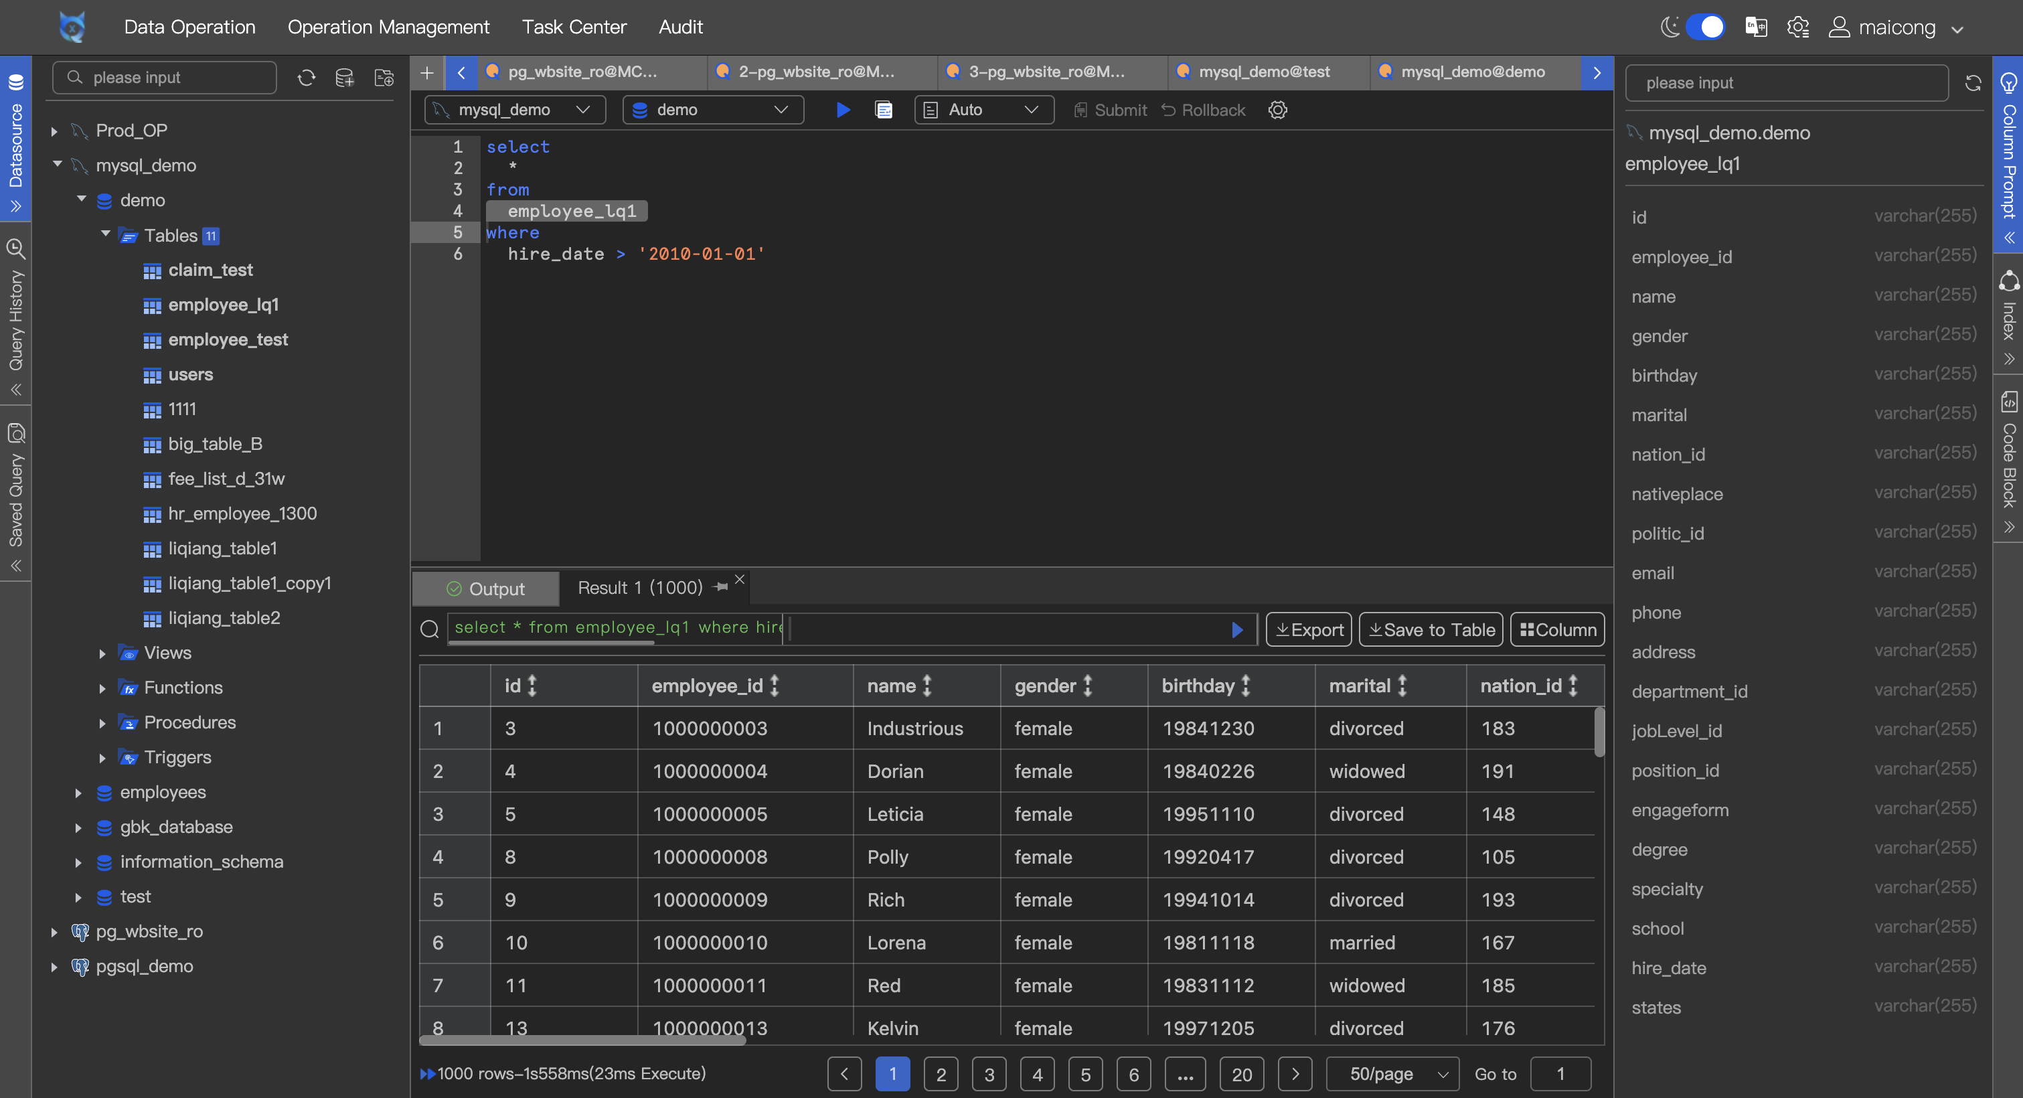Open the Auto commit mode dropdown
Viewport: 2023px width, 1098px height.
983,110
